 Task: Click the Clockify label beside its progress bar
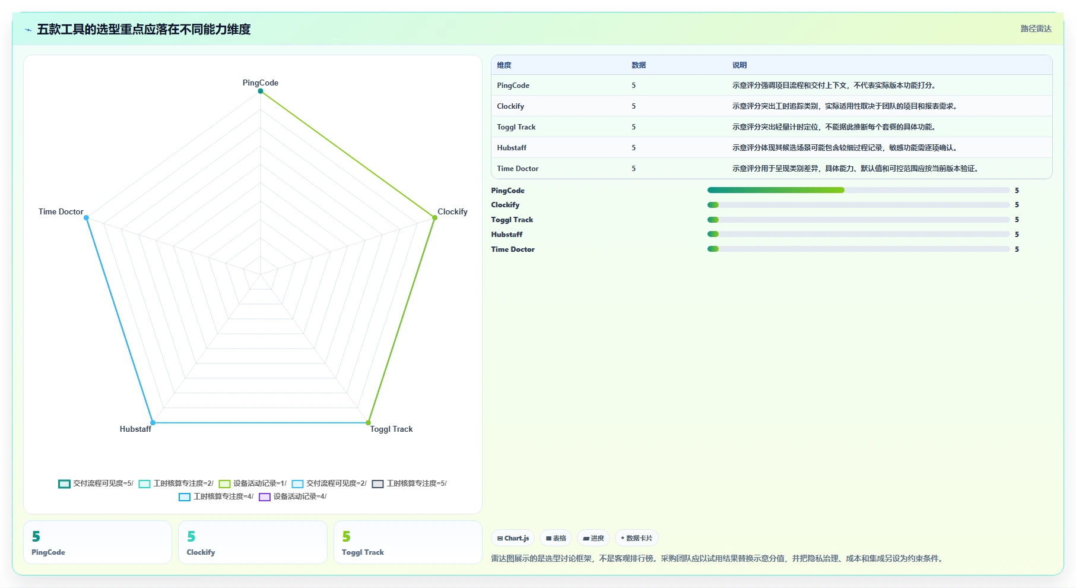coord(505,205)
